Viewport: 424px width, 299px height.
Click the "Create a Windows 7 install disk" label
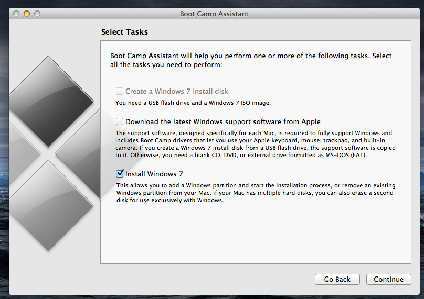click(x=177, y=92)
